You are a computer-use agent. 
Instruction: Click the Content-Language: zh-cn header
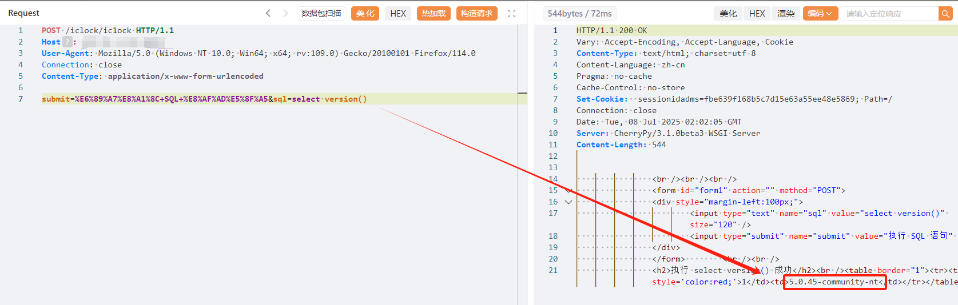click(x=631, y=65)
